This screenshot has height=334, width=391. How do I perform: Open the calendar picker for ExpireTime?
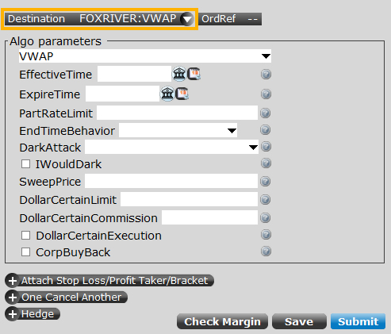tap(182, 94)
